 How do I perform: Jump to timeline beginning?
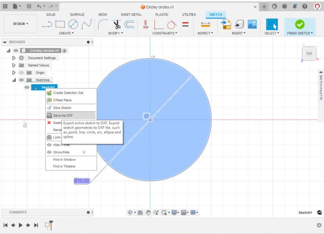point(6,225)
